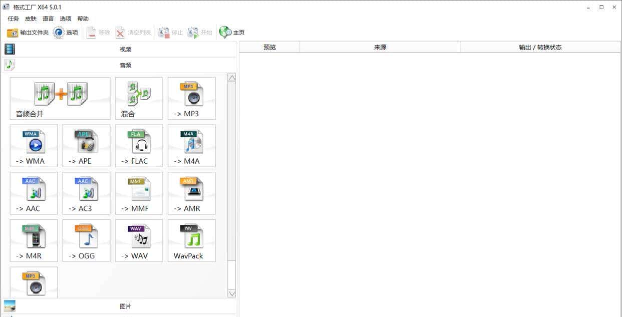Expand the 视频 video category section

pyautogui.click(x=125, y=49)
